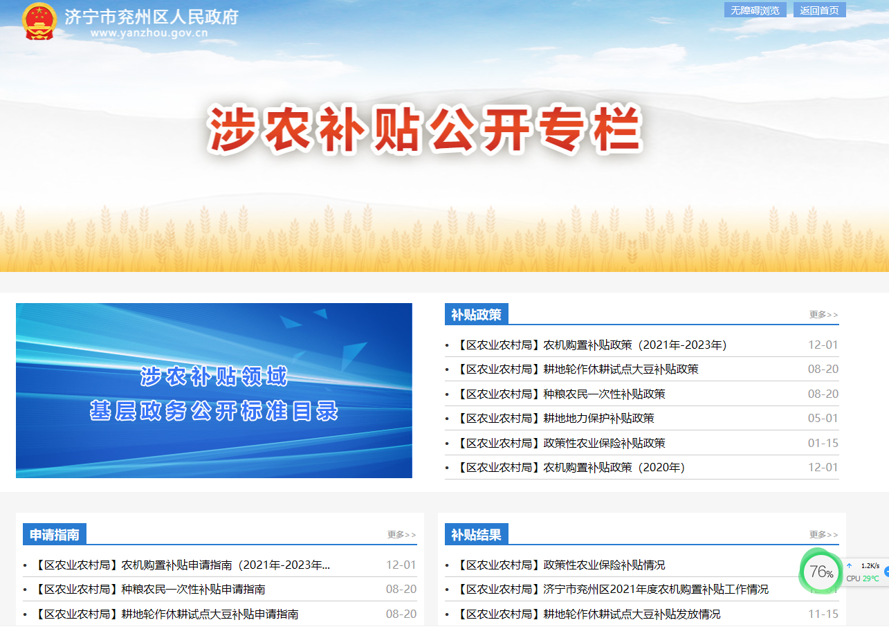Open 耕地地力保护补贴政策 link
The image size is (889, 629).
click(556, 419)
